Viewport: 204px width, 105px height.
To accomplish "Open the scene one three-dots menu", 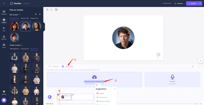I will click(69, 96).
